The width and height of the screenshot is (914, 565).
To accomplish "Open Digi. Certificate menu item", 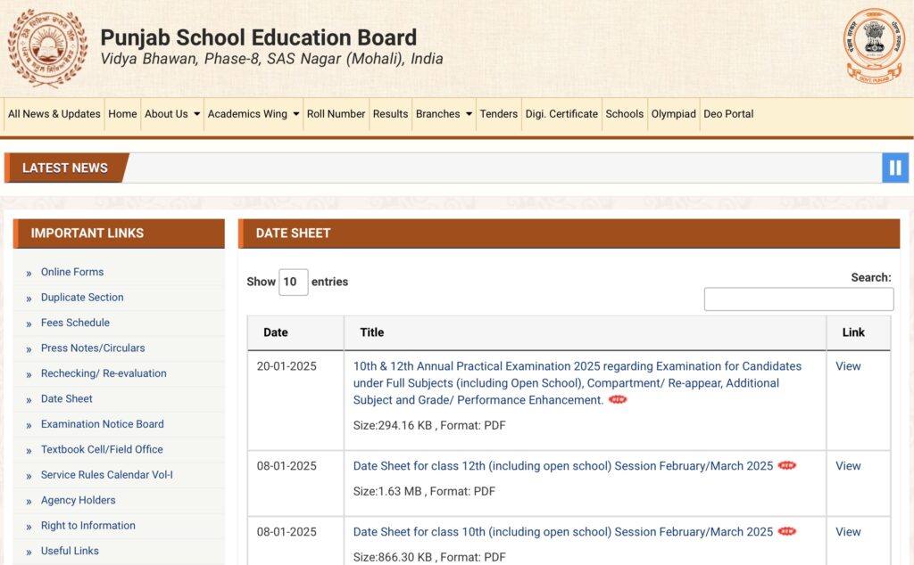I will click(561, 114).
